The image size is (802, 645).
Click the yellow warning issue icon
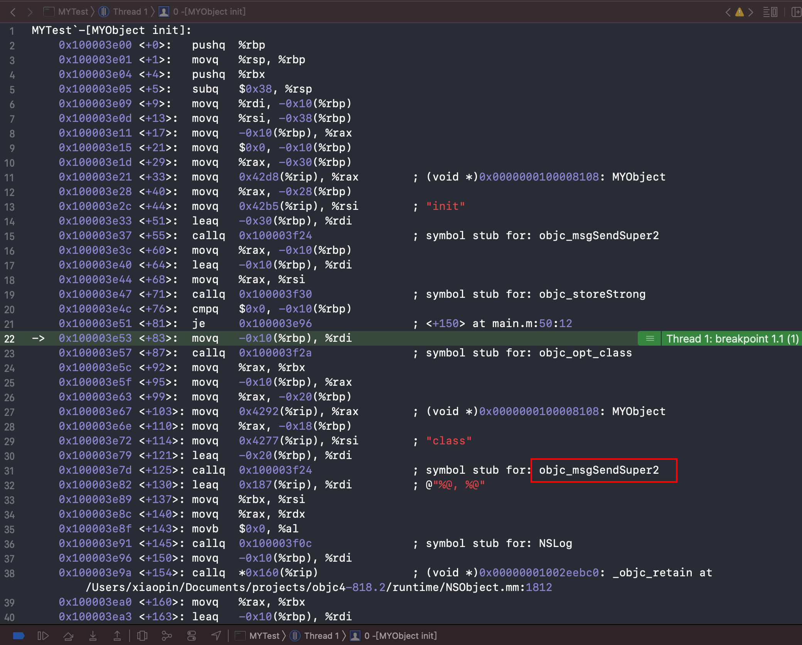click(739, 12)
